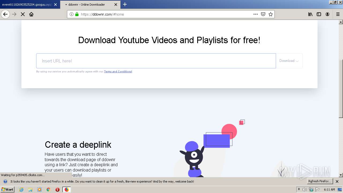Open the Library bookmarks and history panel

(310, 14)
